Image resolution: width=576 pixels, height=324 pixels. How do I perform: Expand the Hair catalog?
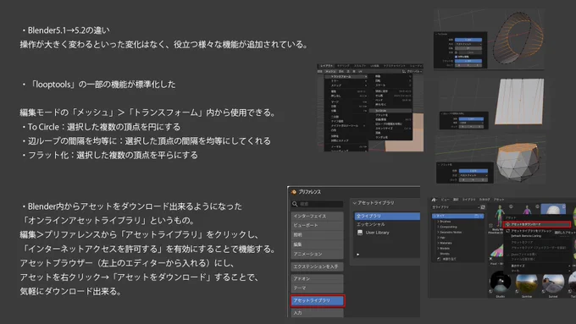tap(438, 238)
